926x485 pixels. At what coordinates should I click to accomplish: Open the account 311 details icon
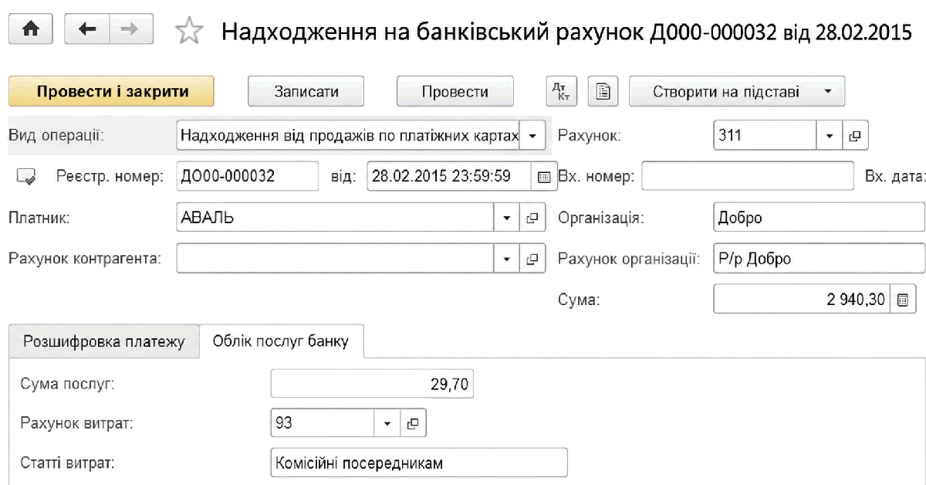coord(854,136)
